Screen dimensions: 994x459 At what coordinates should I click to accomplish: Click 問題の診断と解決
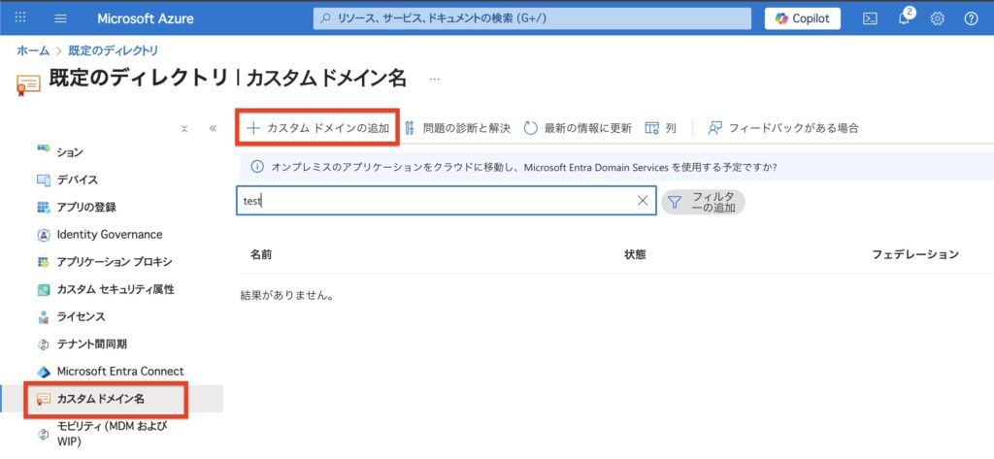(458, 128)
